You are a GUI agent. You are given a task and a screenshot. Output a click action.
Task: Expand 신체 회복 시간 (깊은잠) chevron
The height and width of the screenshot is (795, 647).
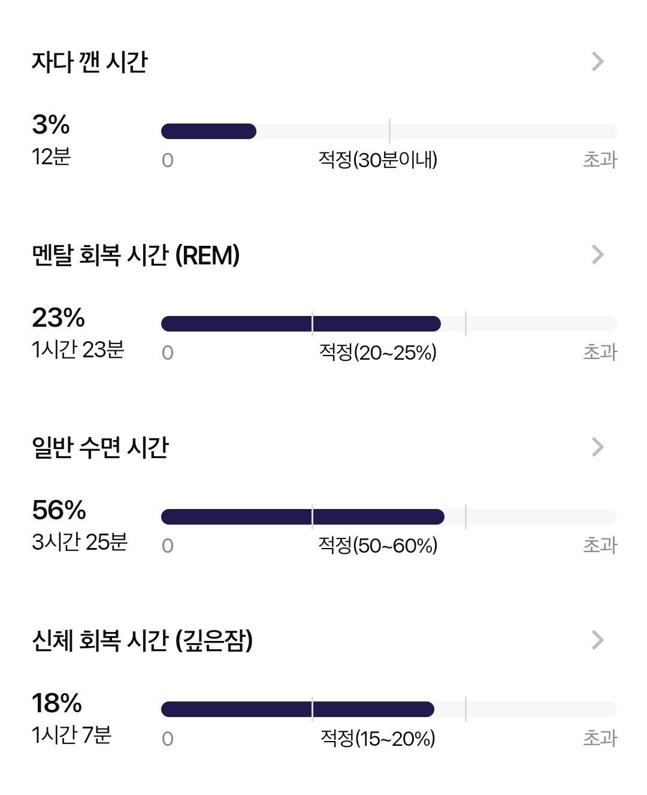[x=597, y=640]
